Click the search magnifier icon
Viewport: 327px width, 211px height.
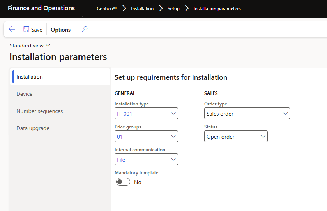click(x=85, y=29)
